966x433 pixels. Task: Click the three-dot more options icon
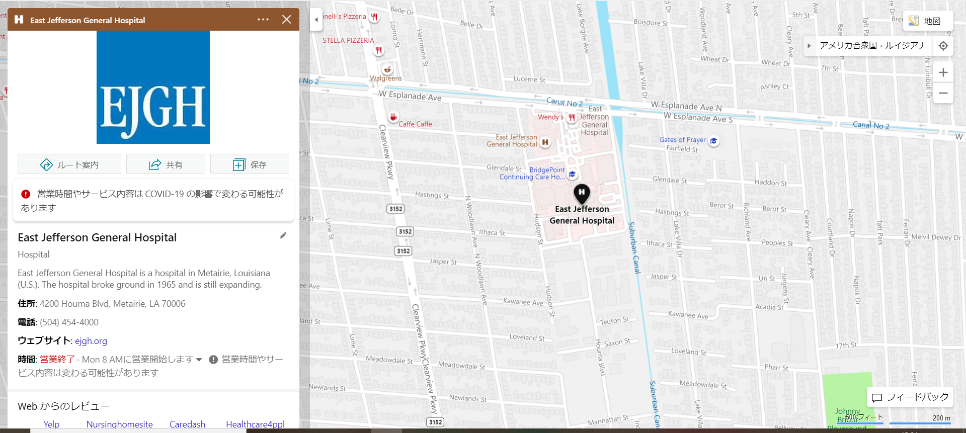tap(263, 20)
